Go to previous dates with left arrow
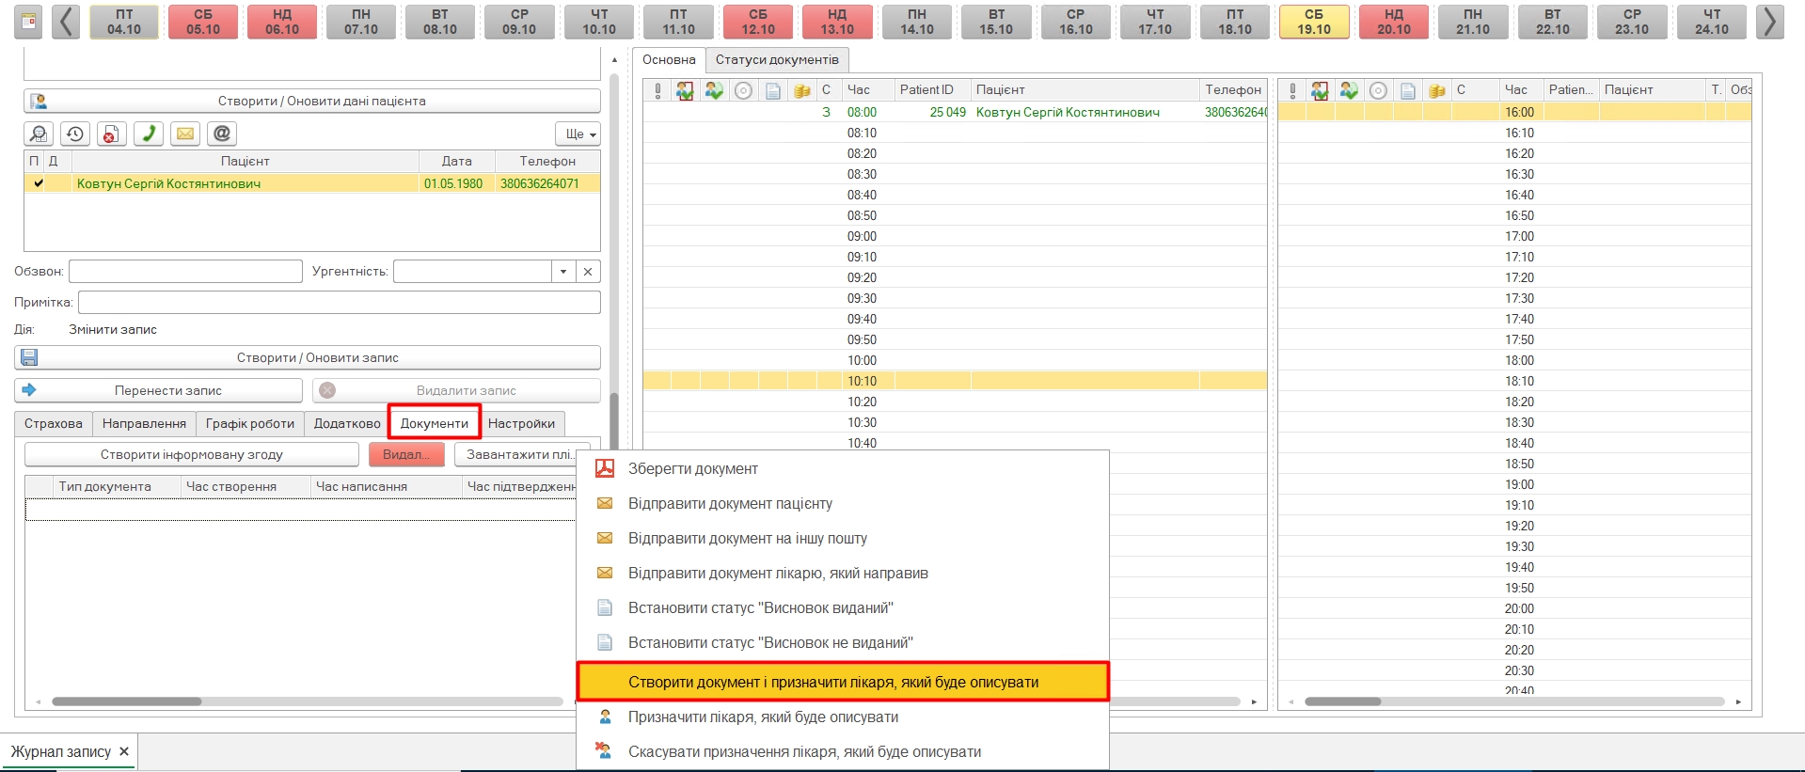Screen dimensions: 1805x772 (x=65, y=21)
